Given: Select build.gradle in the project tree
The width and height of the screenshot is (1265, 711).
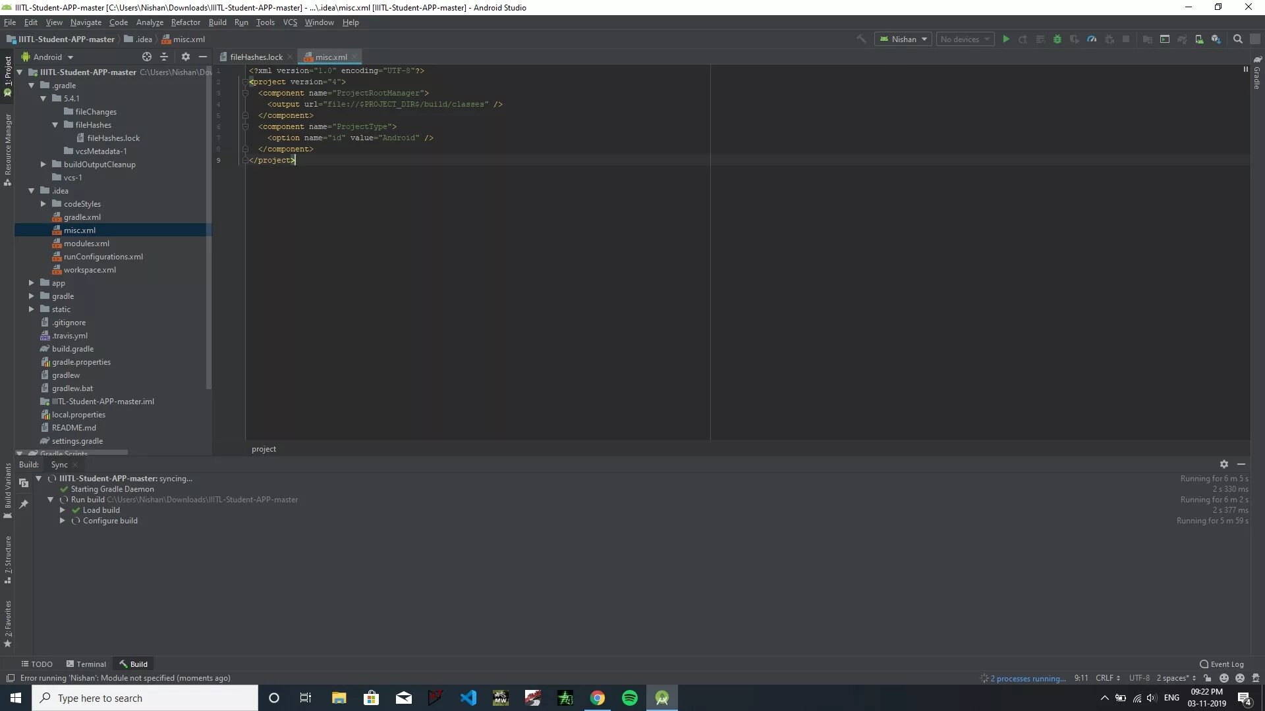Looking at the screenshot, I should (72, 349).
